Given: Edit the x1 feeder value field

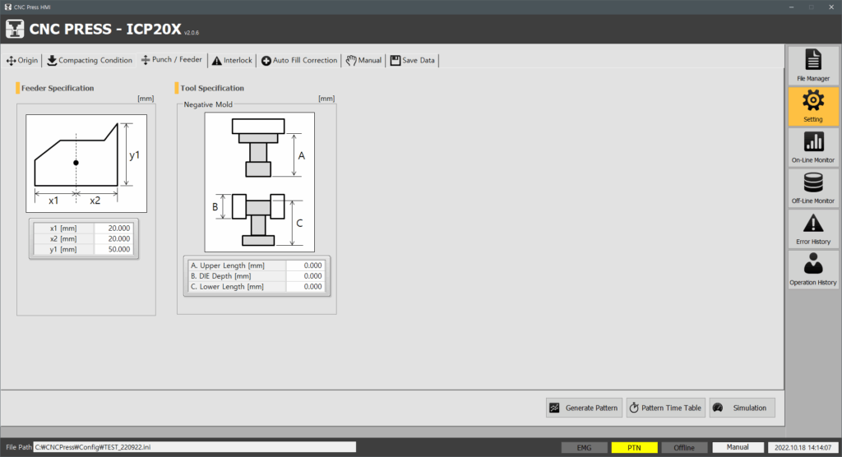Looking at the screenshot, I should tap(113, 228).
